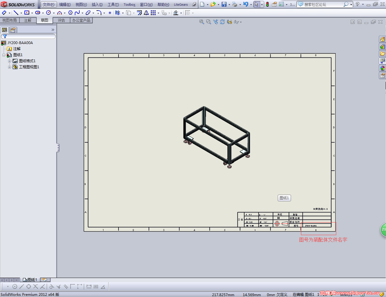Click the Rebuild traffic light icon
386x297 pixels.
(x=267, y=4)
